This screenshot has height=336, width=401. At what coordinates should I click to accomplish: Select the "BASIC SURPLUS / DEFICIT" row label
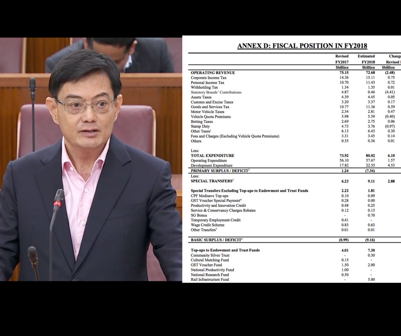tap(217, 240)
